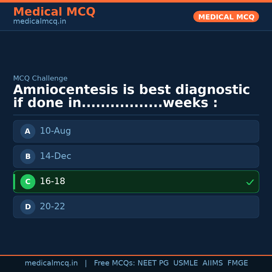Open the medicalmcq.in link in the footer
The image size is (272, 272).
point(51,263)
